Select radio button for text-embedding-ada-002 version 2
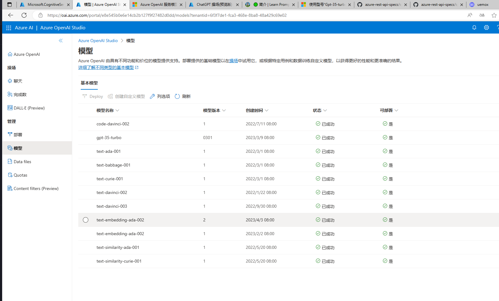Viewport: 499px width, 301px height. (x=86, y=220)
